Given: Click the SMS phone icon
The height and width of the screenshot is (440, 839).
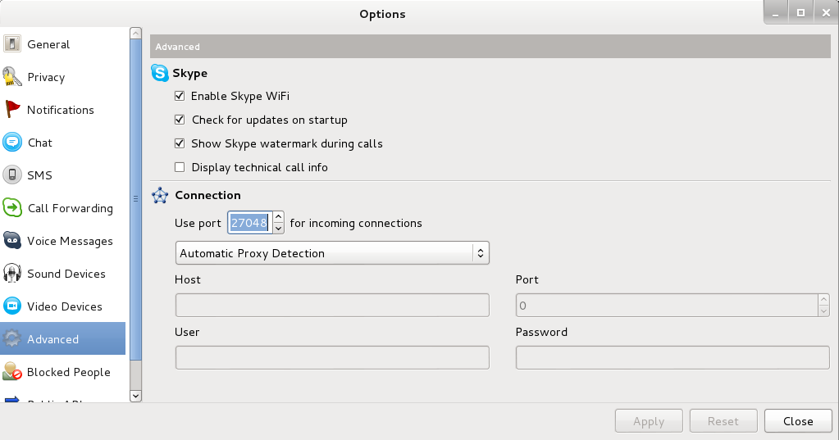Looking at the screenshot, I should pos(11,175).
